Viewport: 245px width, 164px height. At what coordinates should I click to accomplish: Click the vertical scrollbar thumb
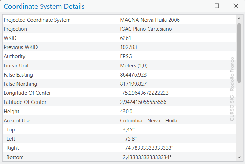(x=239, y=52)
